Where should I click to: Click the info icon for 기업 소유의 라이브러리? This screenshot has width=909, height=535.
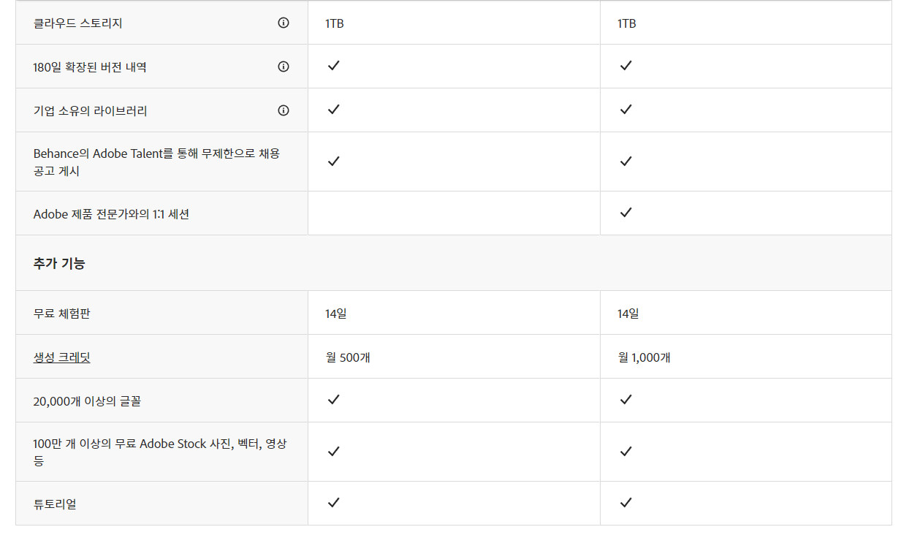[x=284, y=110]
